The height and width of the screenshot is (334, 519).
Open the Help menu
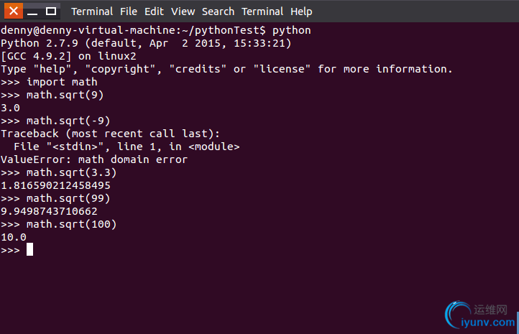click(301, 11)
